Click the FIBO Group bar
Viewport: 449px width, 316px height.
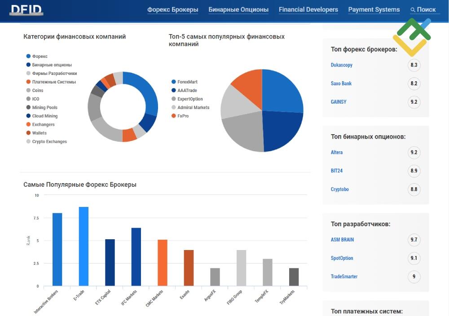(x=242, y=268)
